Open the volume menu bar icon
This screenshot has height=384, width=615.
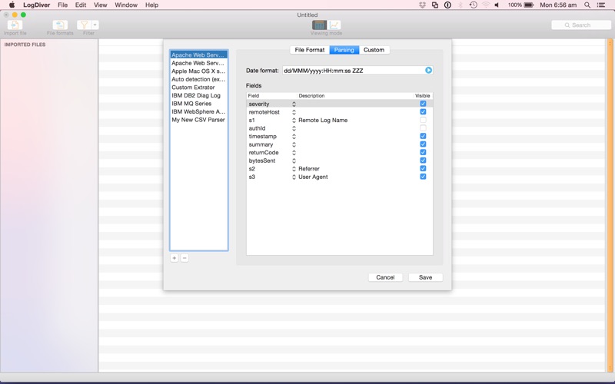coord(497,5)
